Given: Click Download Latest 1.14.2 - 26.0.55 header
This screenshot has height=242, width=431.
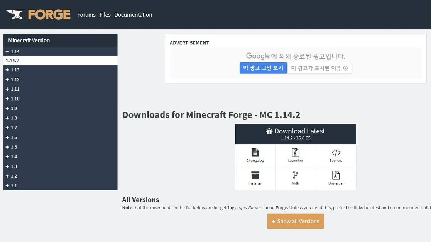Looking at the screenshot, I should click(x=296, y=134).
